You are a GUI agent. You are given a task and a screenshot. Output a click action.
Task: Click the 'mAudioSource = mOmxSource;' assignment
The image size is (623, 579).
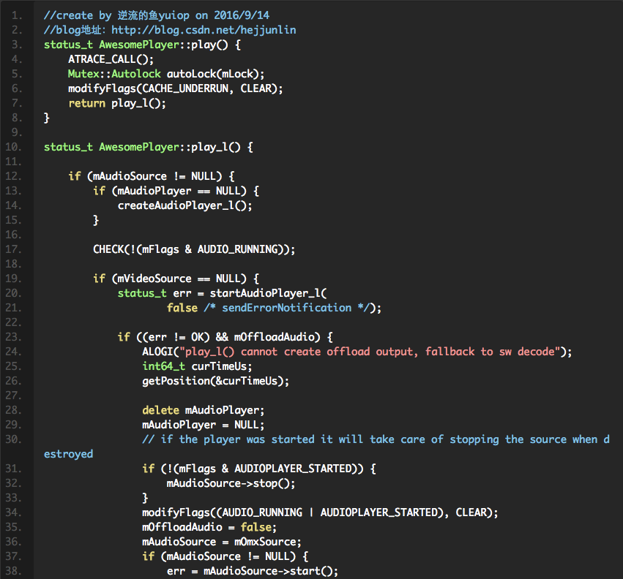pyautogui.click(x=221, y=542)
